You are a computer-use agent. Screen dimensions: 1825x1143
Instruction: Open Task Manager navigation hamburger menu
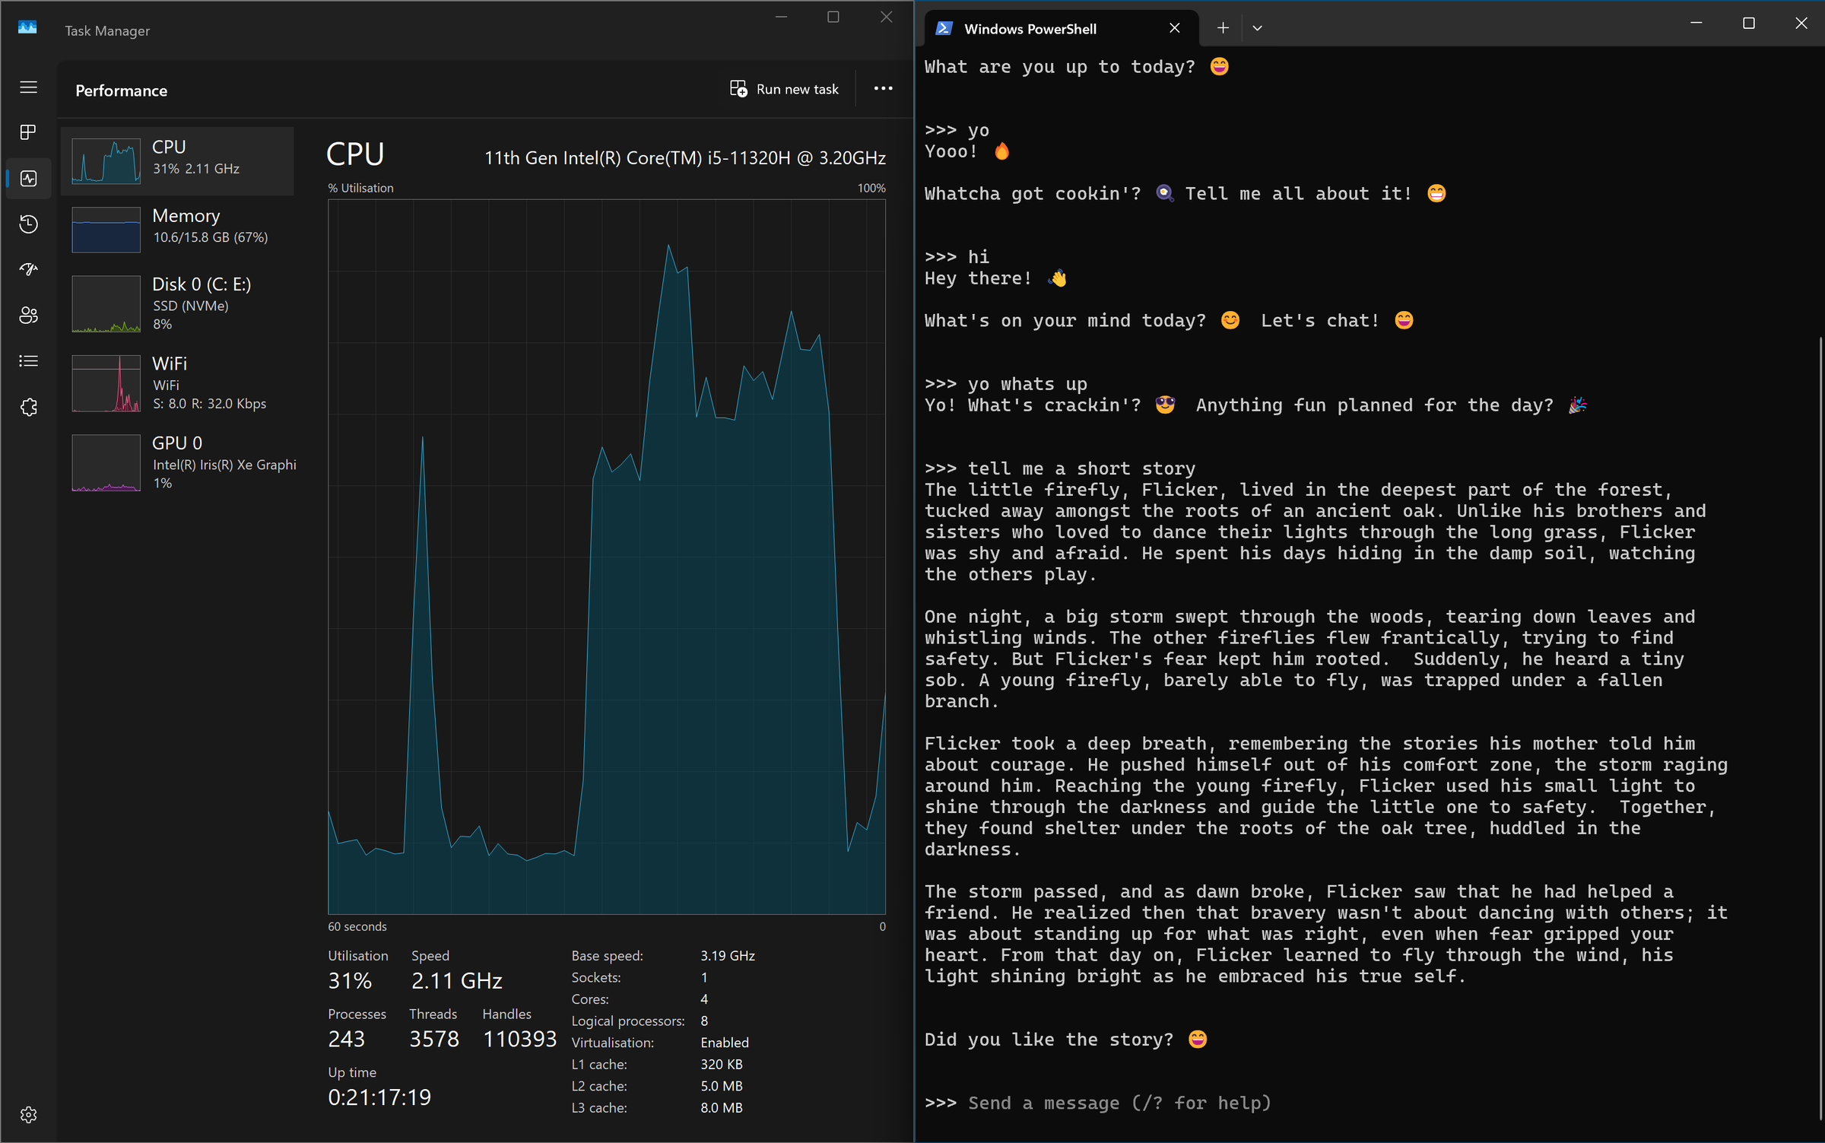[x=29, y=87]
